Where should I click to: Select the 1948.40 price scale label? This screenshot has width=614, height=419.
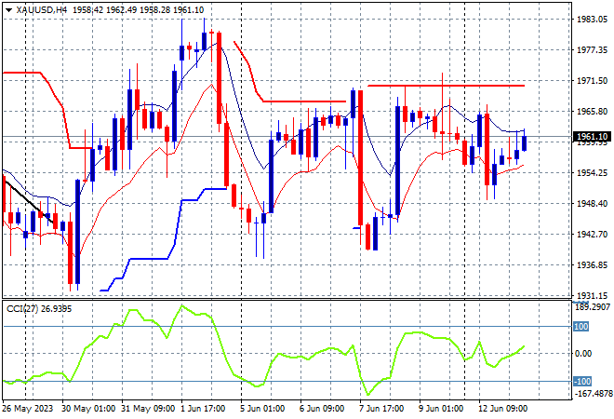(592, 203)
